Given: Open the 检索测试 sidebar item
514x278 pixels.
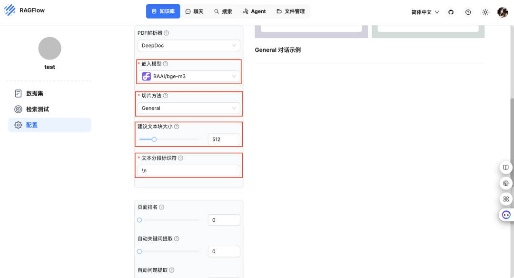Looking at the screenshot, I should [50, 109].
